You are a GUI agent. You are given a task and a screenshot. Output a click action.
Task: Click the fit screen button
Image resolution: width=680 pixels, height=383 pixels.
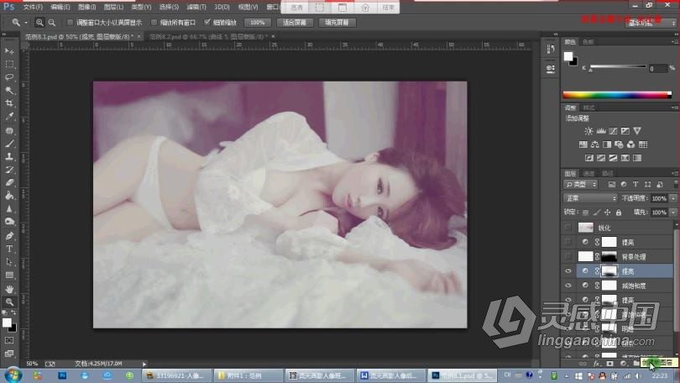(x=295, y=23)
